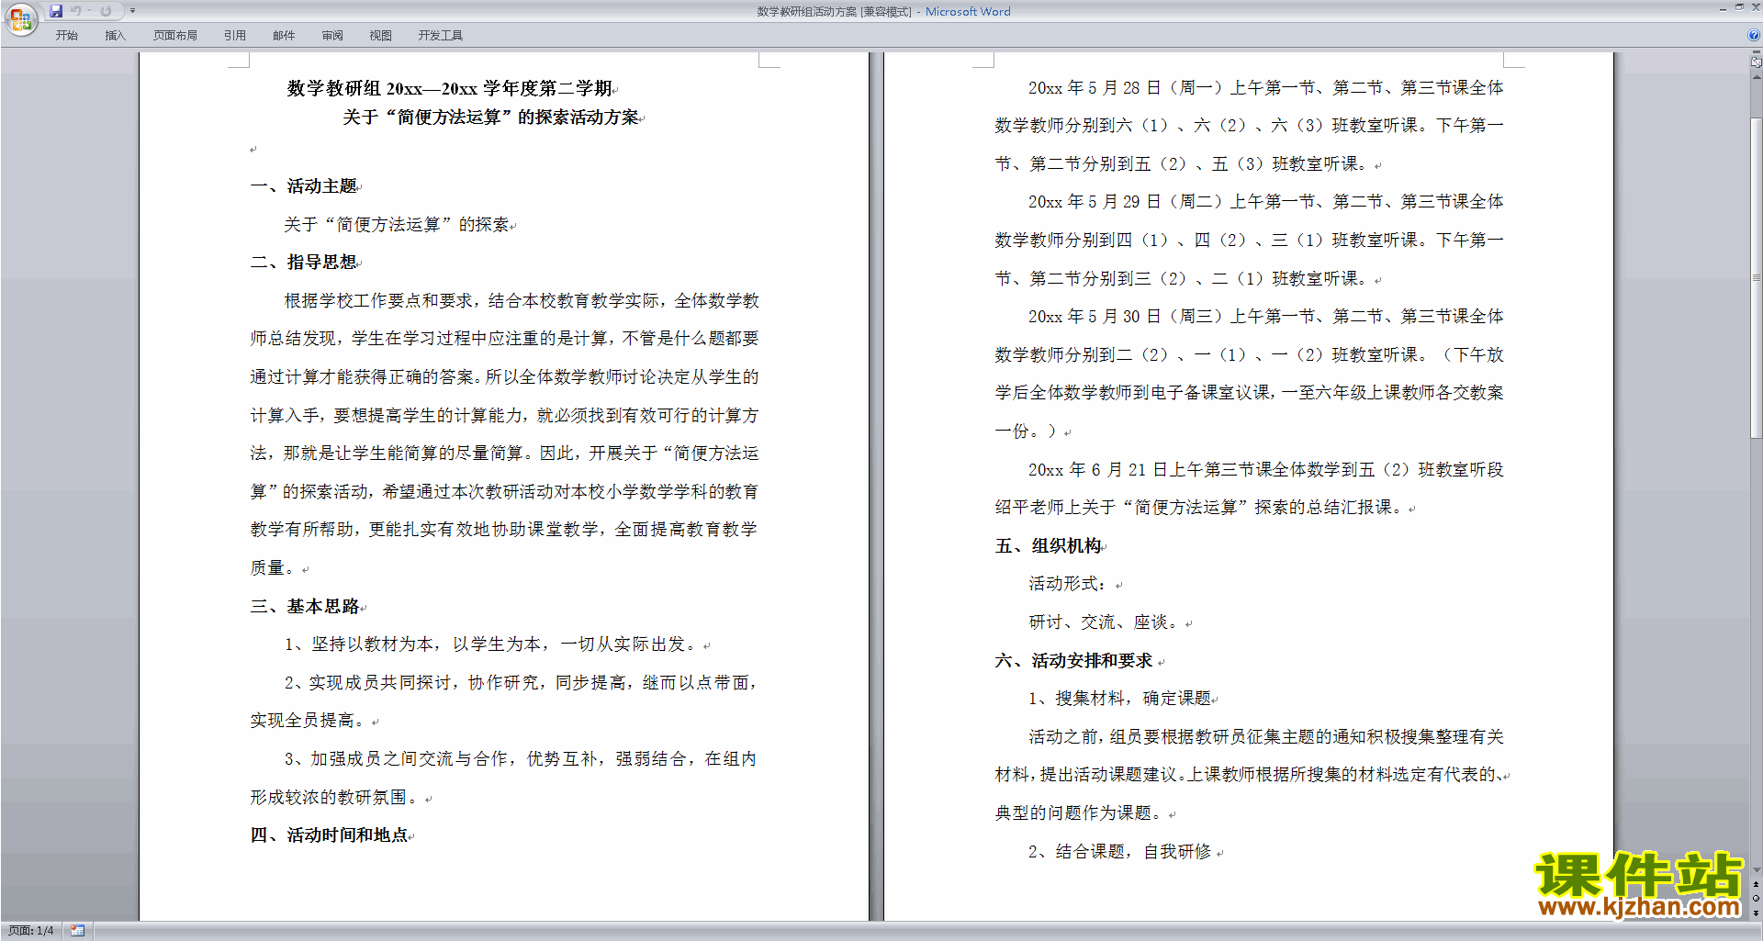Open the round Office button menu
Image resolution: width=1763 pixels, height=941 pixels.
tap(20, 19)
